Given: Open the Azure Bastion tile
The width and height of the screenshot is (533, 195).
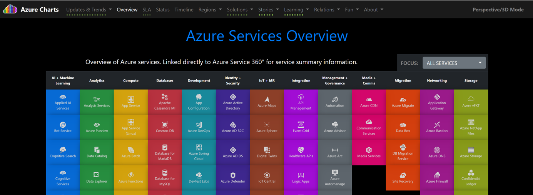Looking at the screenshot, I should click(x=437, y=127).
